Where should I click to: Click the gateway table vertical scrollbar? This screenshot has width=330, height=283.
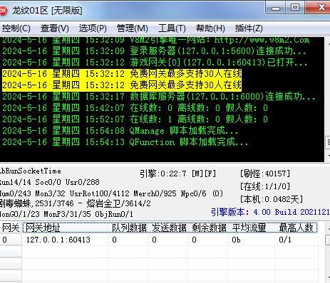(x=327, y=252)
